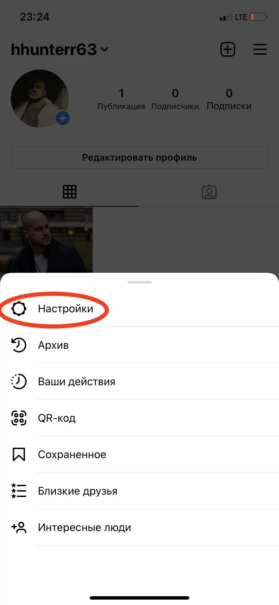
Task: Tap the Близкие друзья star list icon
Action: tap(19, 491)
